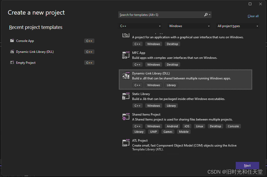The height and width of the screenshot is (177, 267).
Task: Maximize the Create a new project dialog
Action: (250, 4)
